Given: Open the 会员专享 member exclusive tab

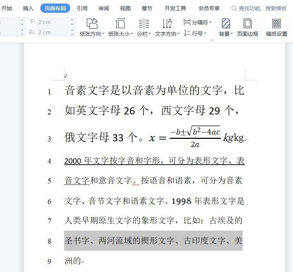Looking at the screenshot, I should (x=209, y=8).
